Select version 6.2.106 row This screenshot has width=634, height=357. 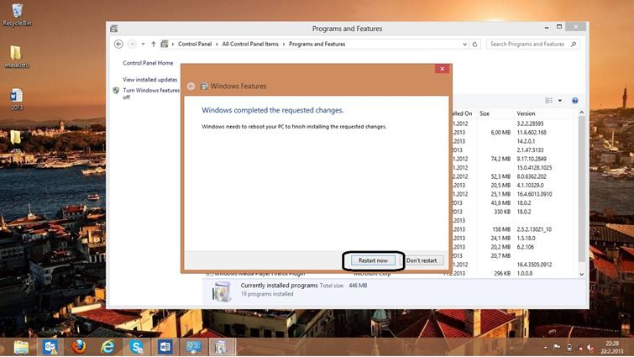(525, 247)
